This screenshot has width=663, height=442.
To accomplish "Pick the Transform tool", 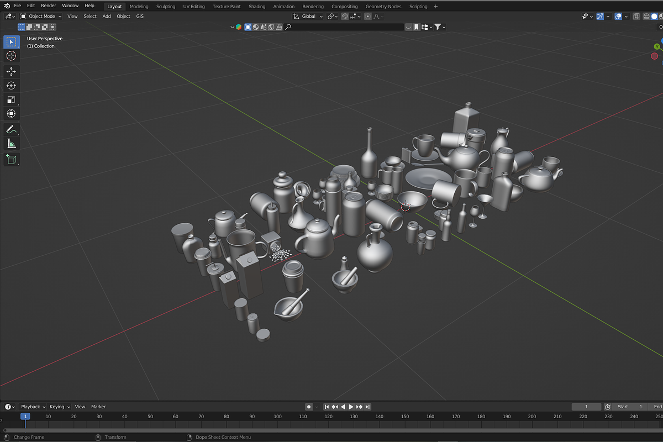I will pyautogui.click(x=12, y=113).
